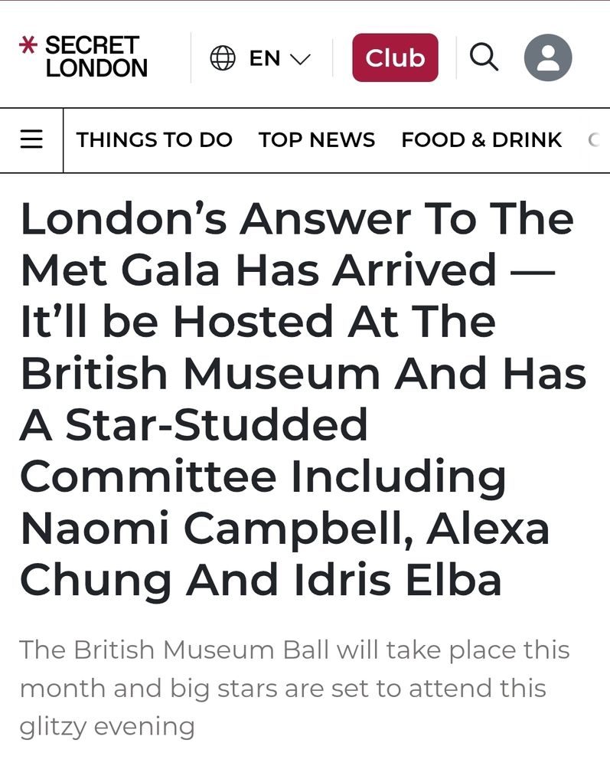Click 'British Museum' in the headline

(x=200, y=374)
